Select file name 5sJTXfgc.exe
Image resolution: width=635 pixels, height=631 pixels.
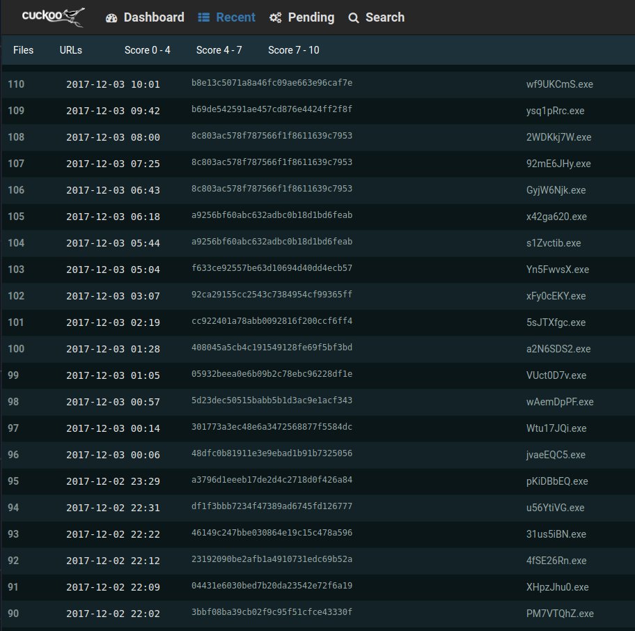coord(556,322)
